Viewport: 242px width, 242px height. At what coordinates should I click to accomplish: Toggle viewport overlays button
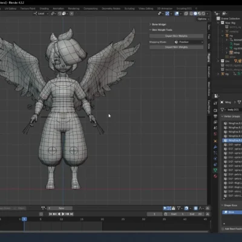[x=177, y=13]
